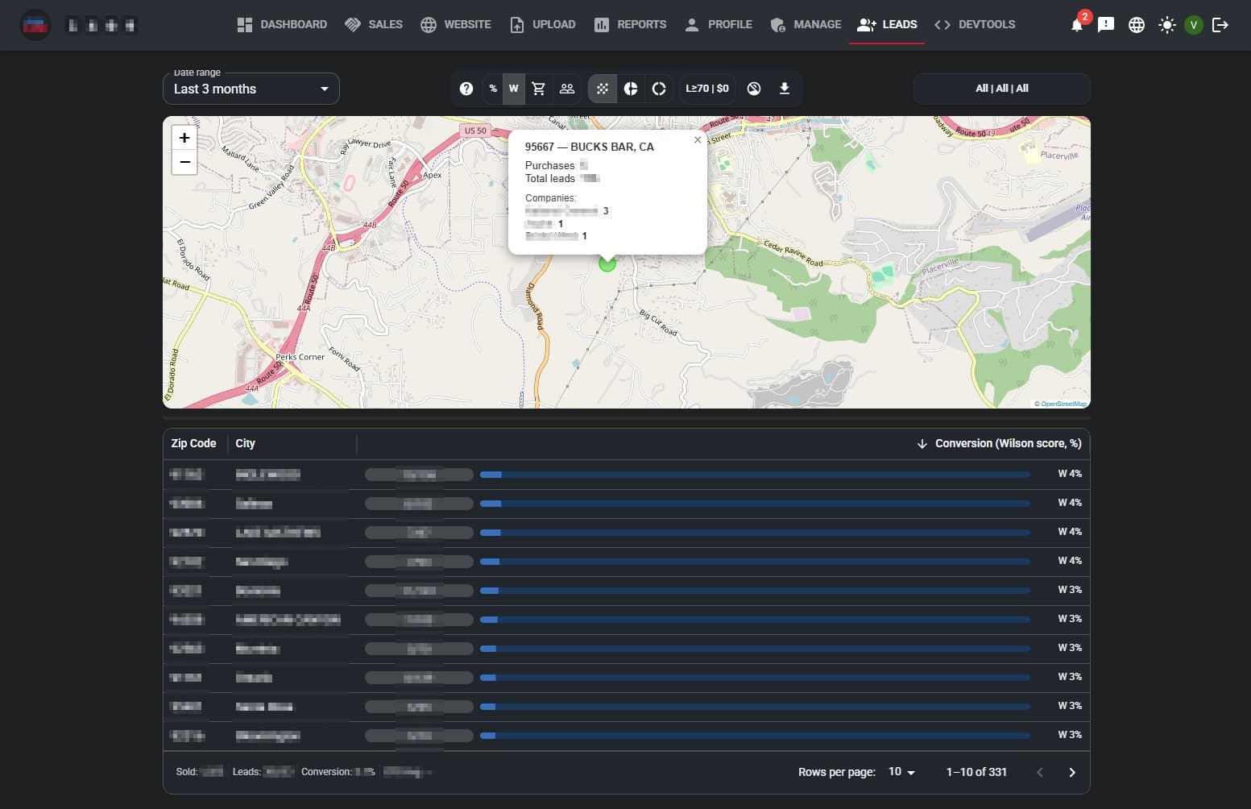
Task: Switch to the pie chart map view
Action: [631, 89]
